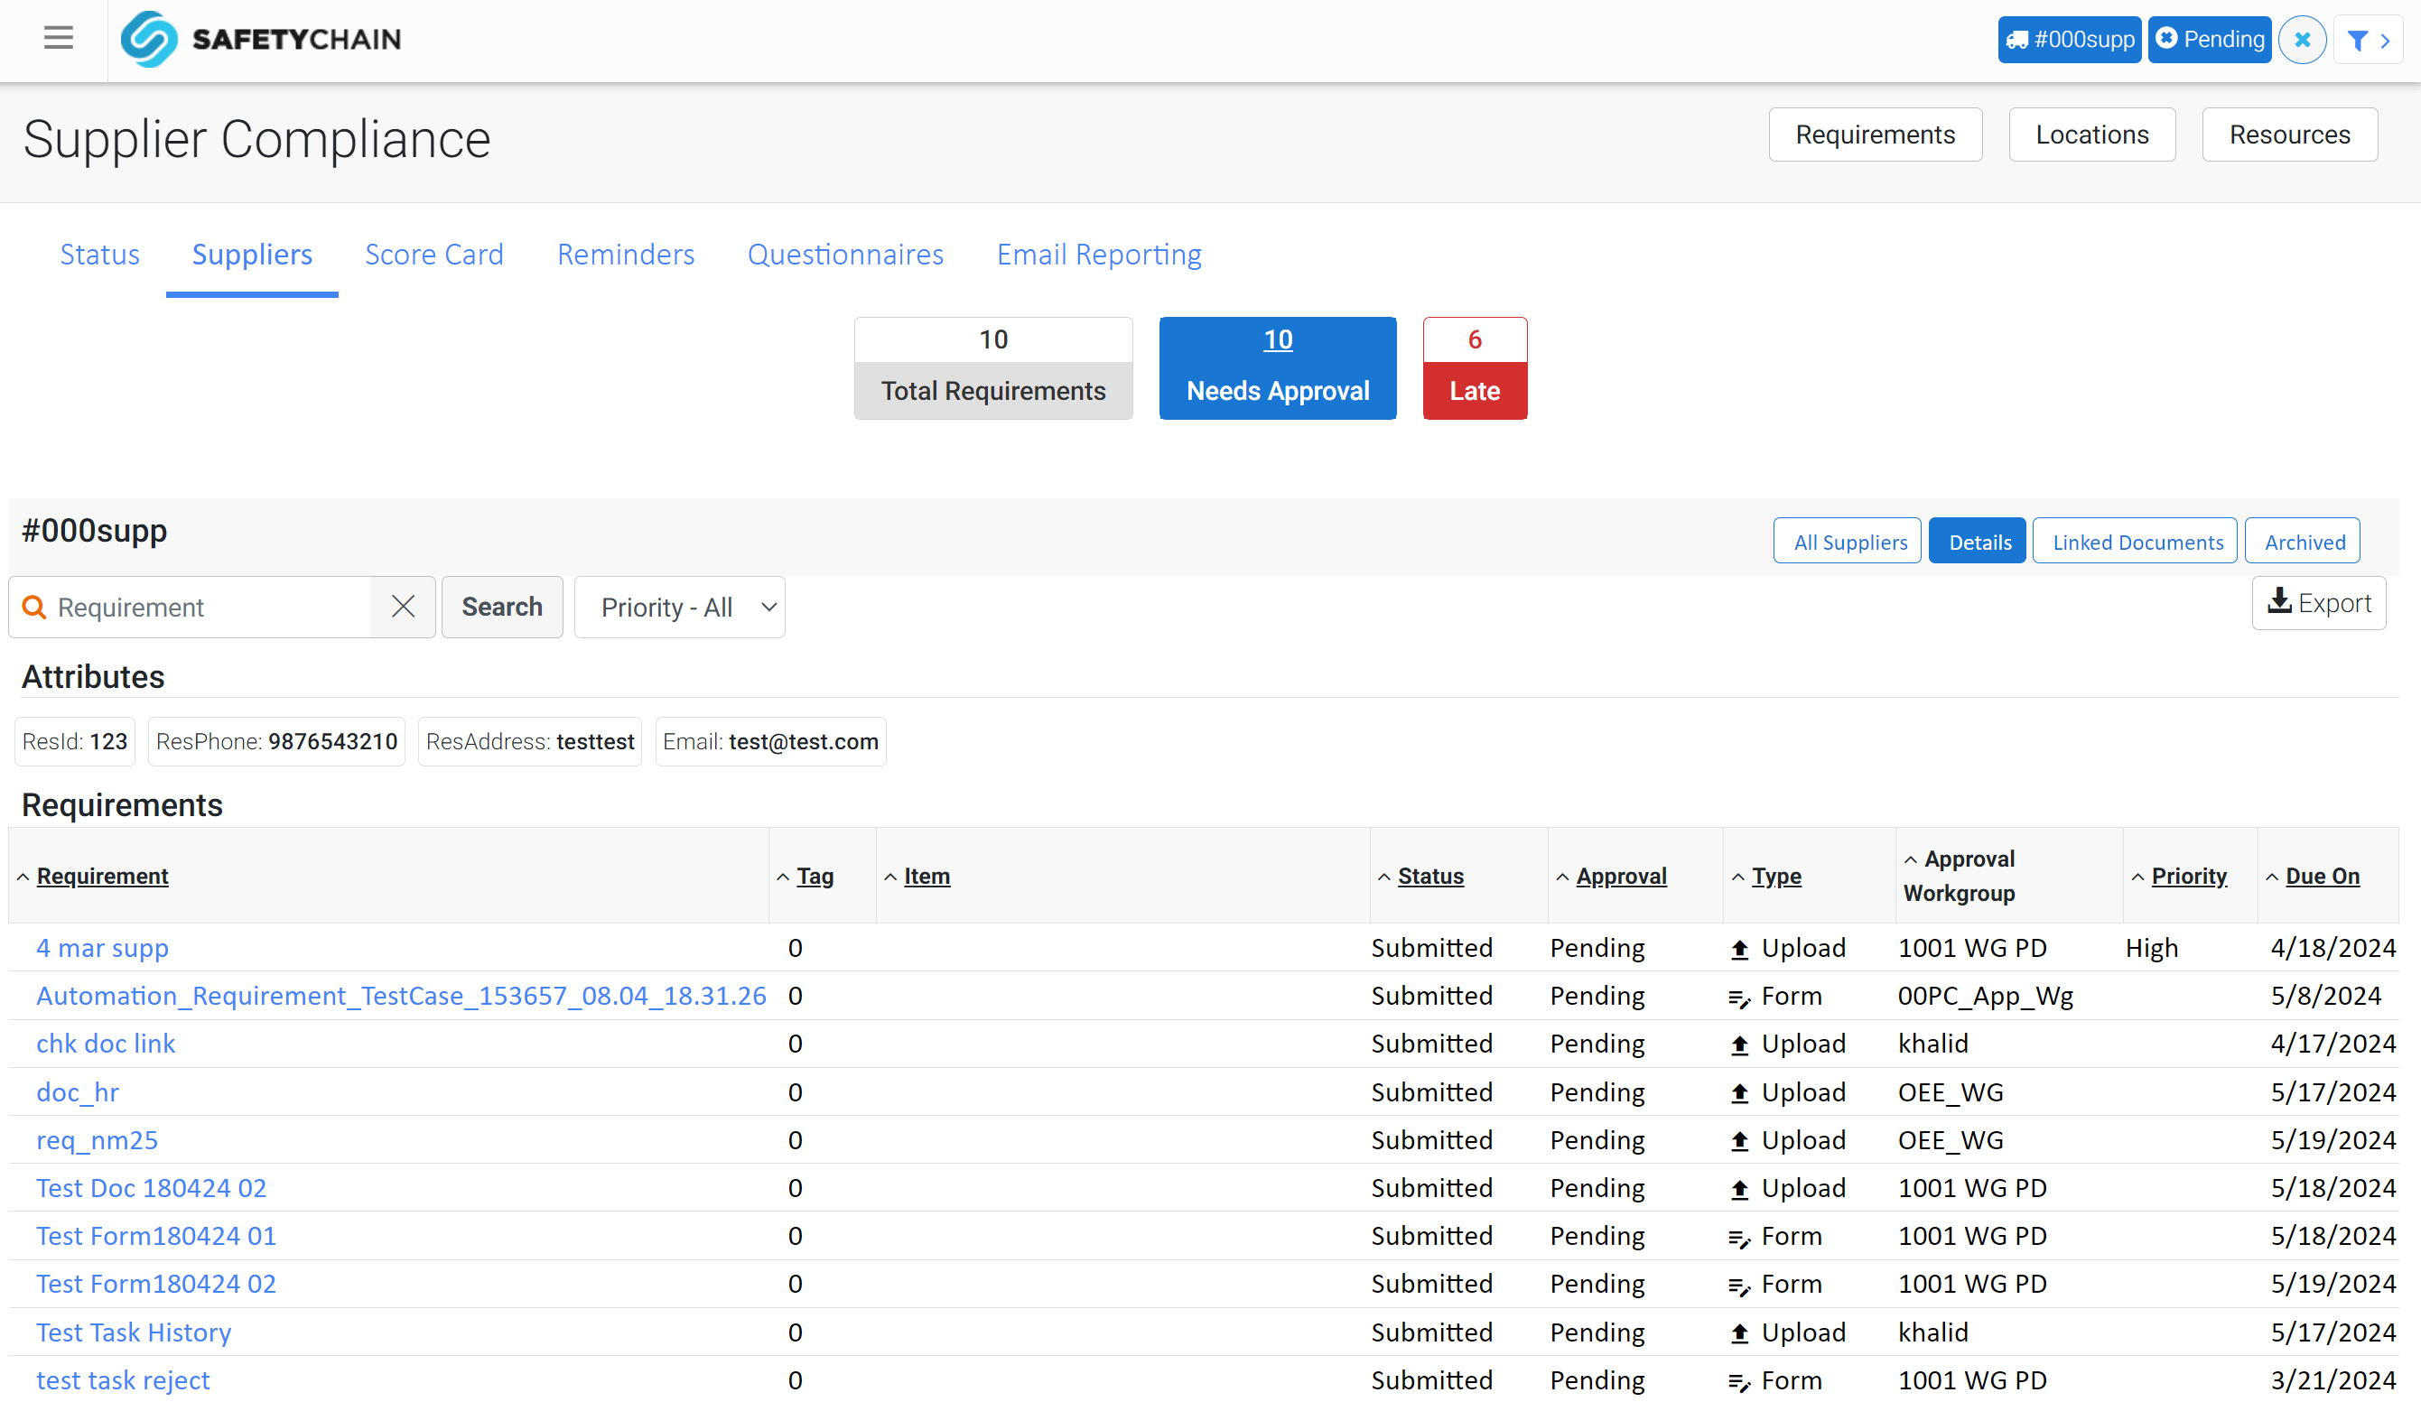Click the Requirements button
This screenshot has height=1402, width=2421.
tap(1876, 135)
